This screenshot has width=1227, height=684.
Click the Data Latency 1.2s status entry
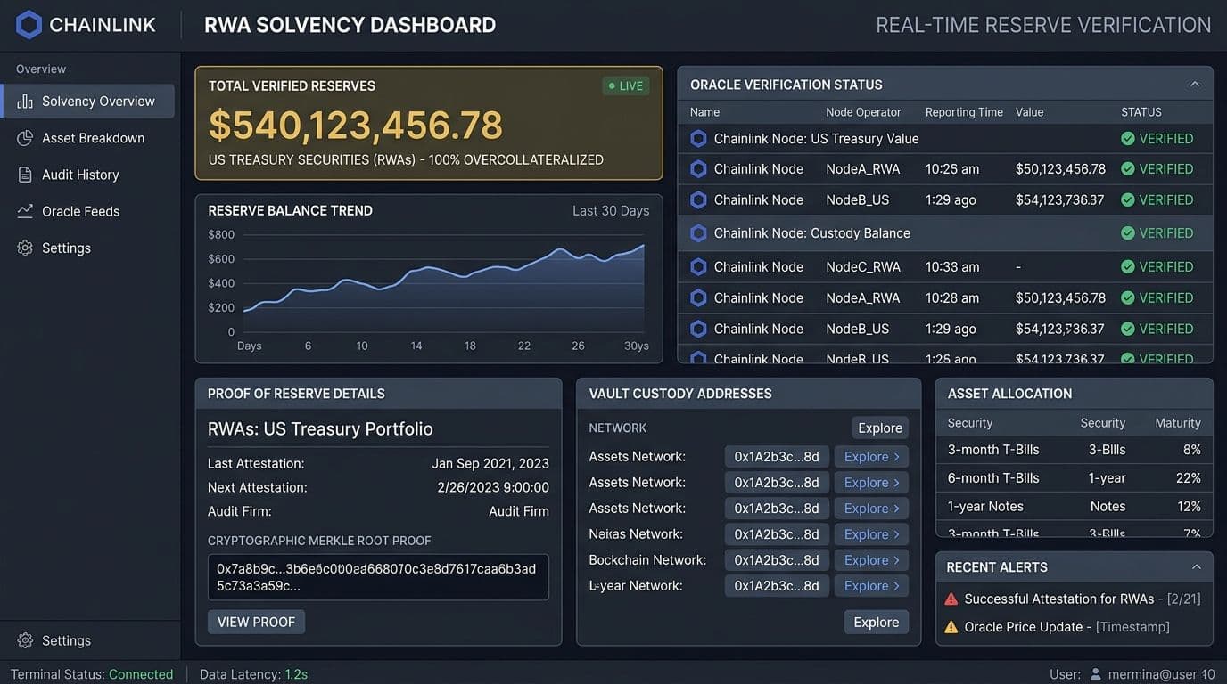pyautogui.click(x=253, y=674)
